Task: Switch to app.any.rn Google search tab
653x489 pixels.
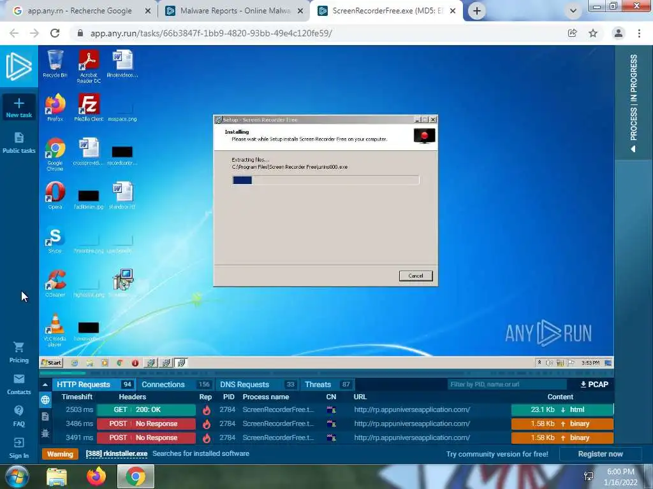Action: click(79, 11)
